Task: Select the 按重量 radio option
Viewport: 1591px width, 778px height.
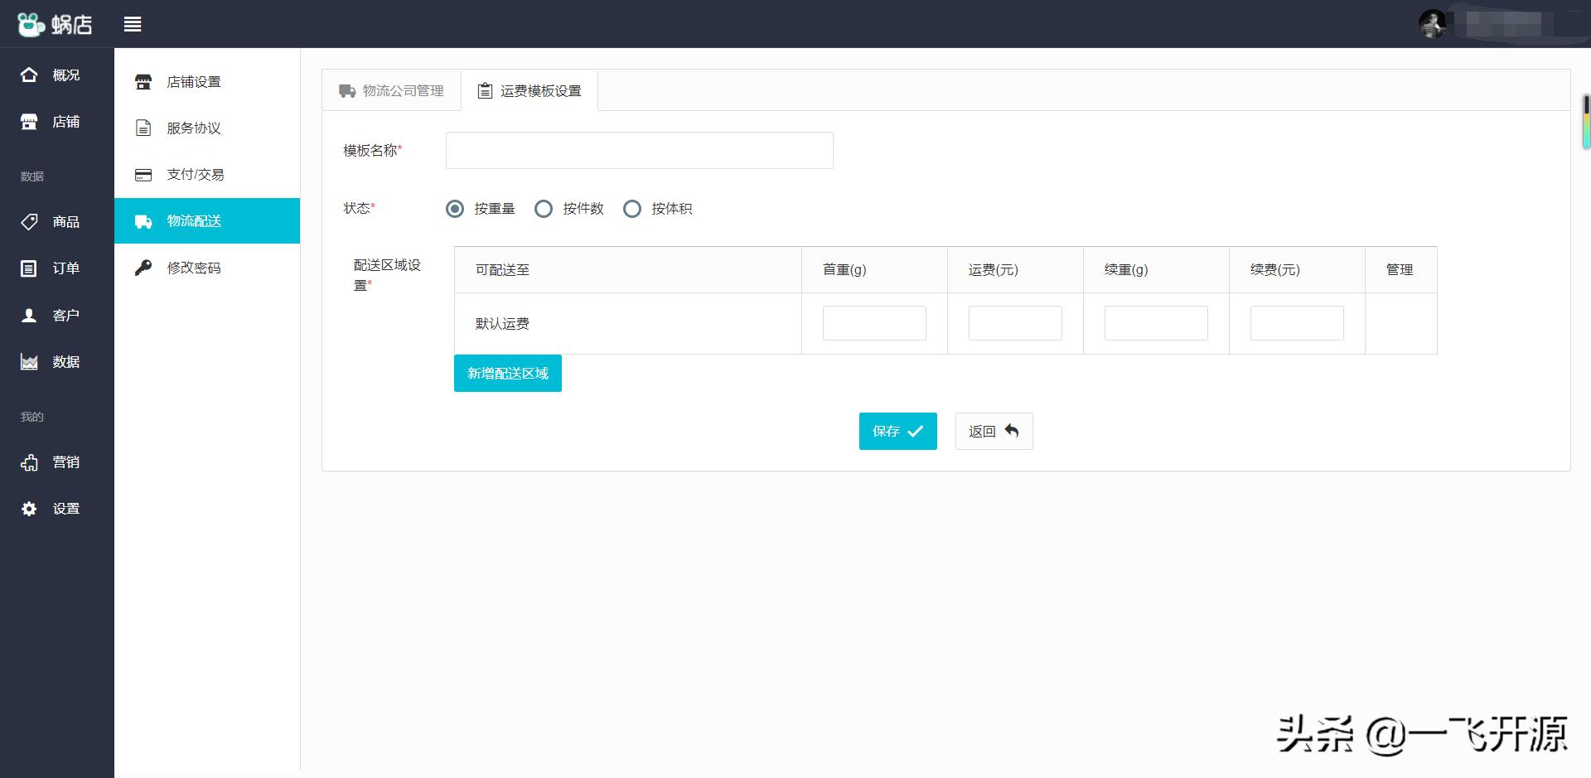Action: coord(454,209)
